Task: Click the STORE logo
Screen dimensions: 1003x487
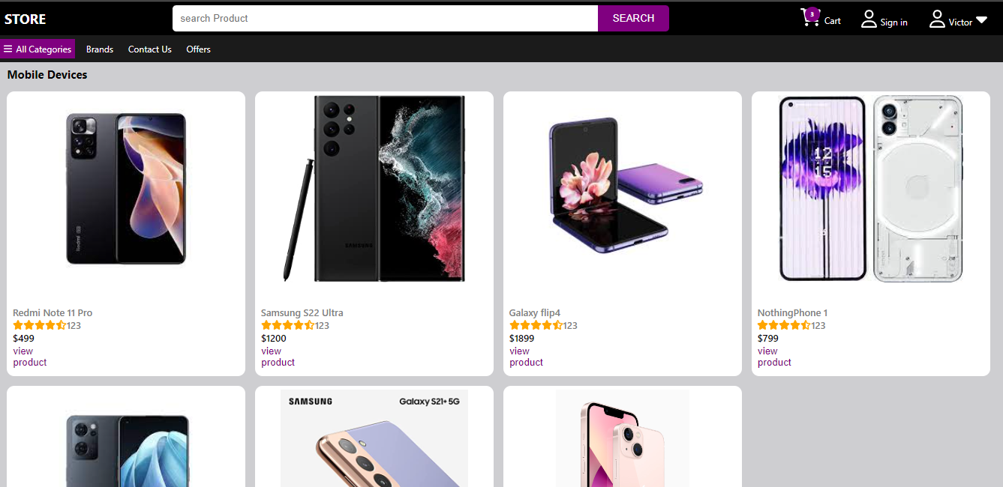Action: [x=25, y=19]
